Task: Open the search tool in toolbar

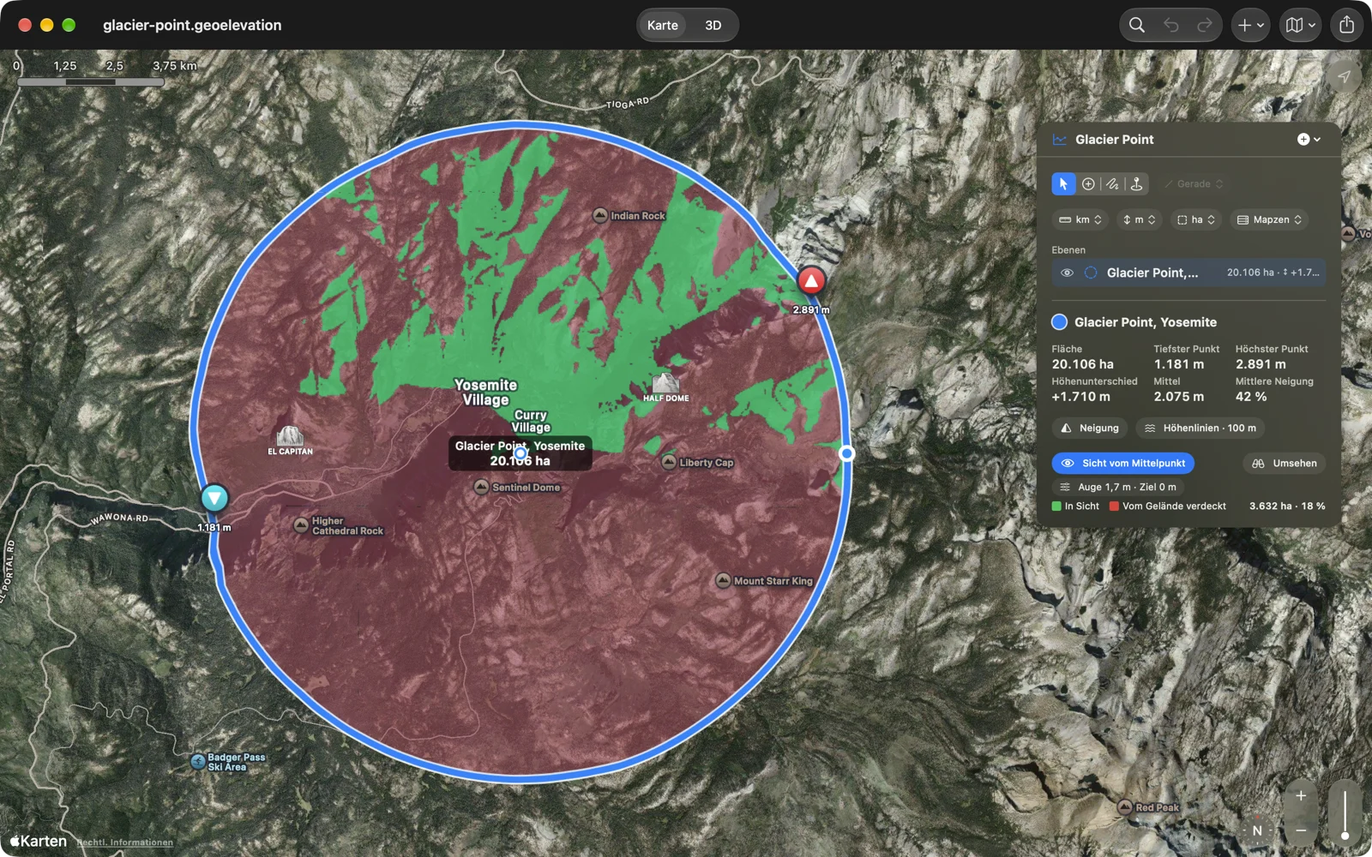Action: 1136,25
